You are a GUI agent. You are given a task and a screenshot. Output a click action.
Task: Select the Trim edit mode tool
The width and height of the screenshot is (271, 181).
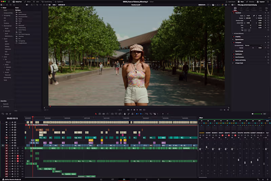click(100, 114)
